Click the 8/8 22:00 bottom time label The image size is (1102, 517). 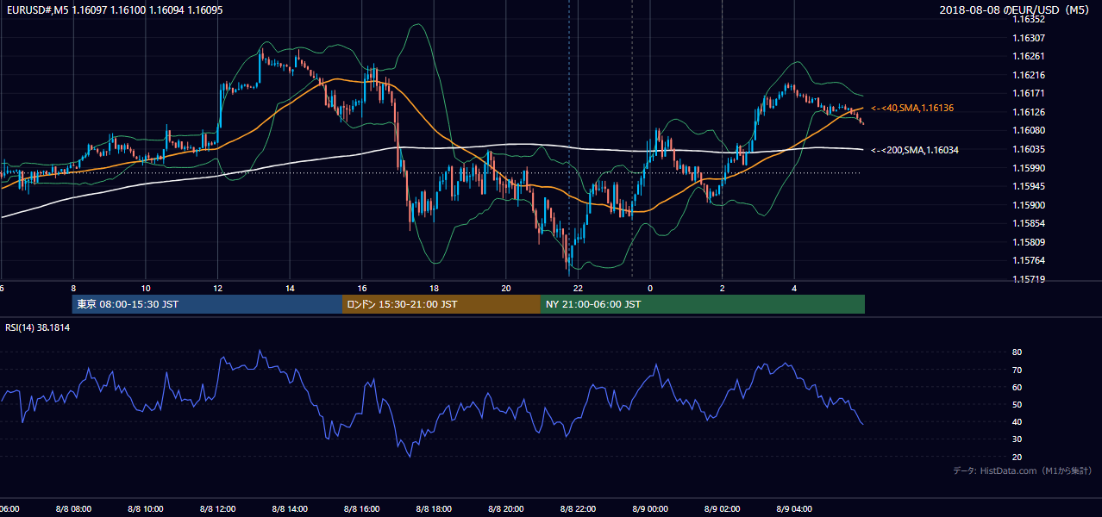click(578, 508)
